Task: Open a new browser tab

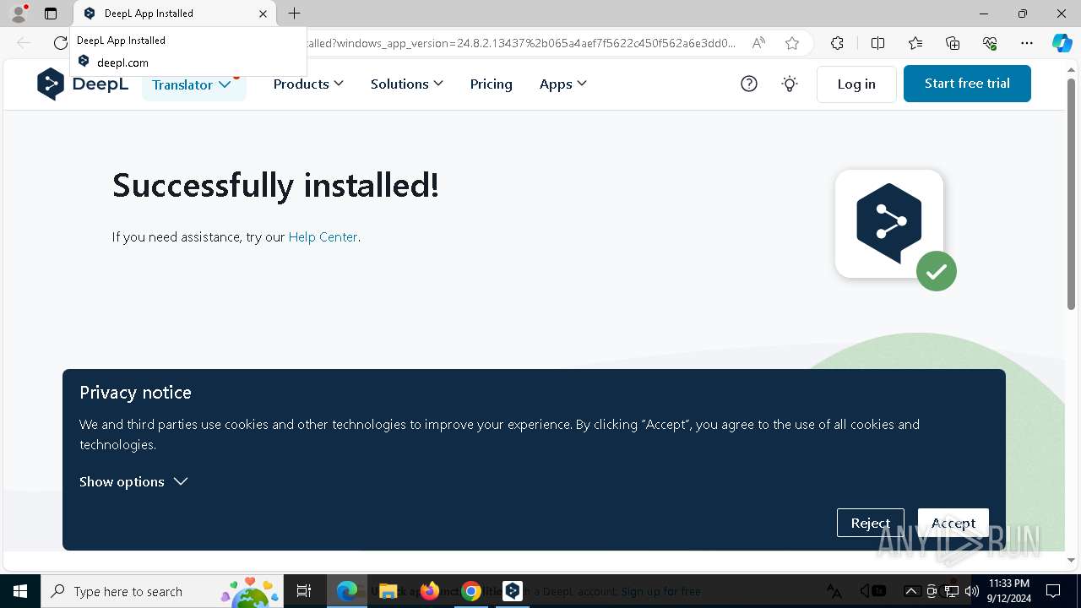Action: [294, 14]
